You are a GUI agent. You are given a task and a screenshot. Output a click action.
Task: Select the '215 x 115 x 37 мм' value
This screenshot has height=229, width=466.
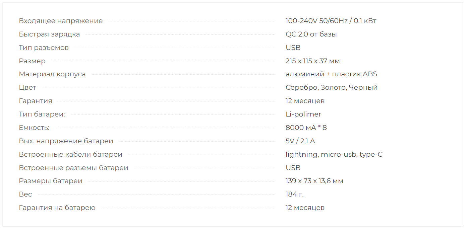(x=313, y=61)
